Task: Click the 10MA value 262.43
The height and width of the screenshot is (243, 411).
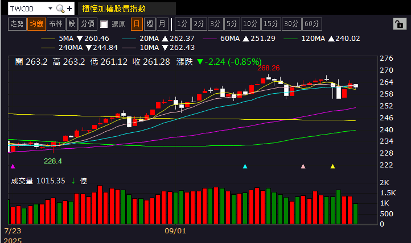Action: click(x=182, y=48)
